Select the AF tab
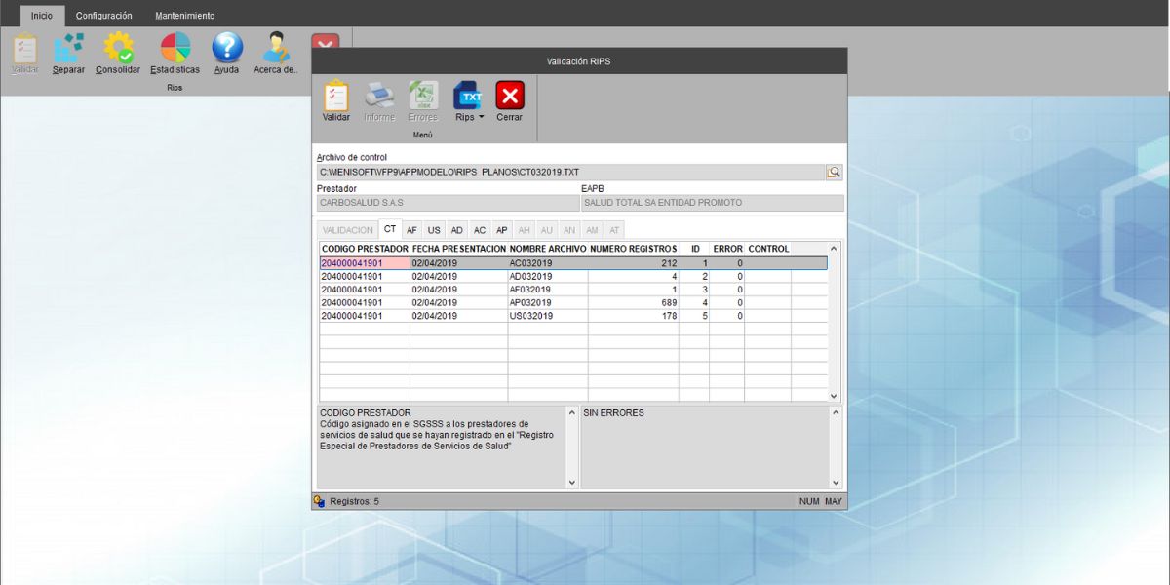Image resolution: width=1170 pixels, height=585 pixels. [411, 230]
